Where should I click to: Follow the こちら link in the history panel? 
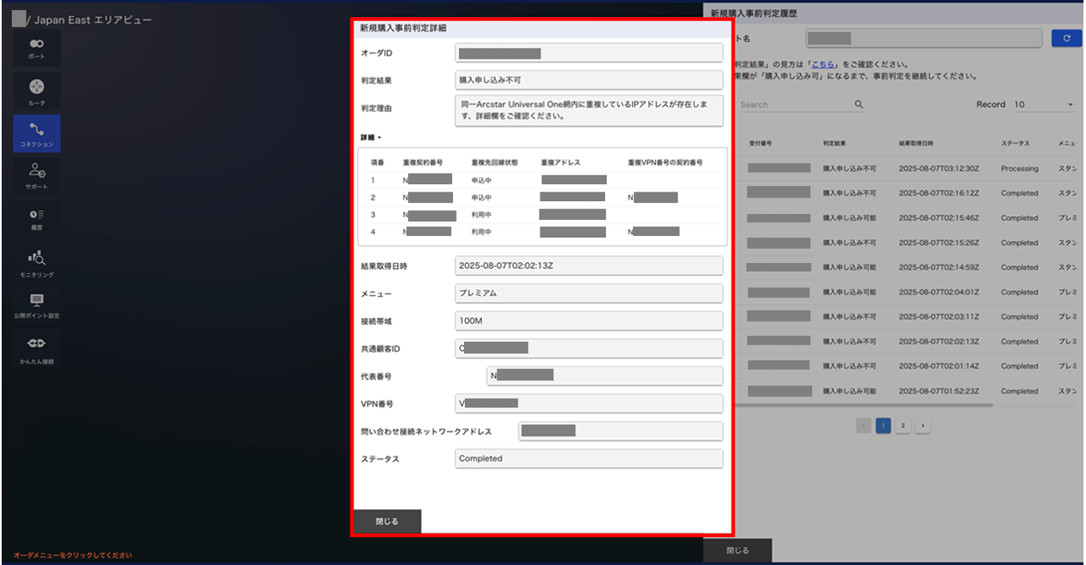[824, 64]
